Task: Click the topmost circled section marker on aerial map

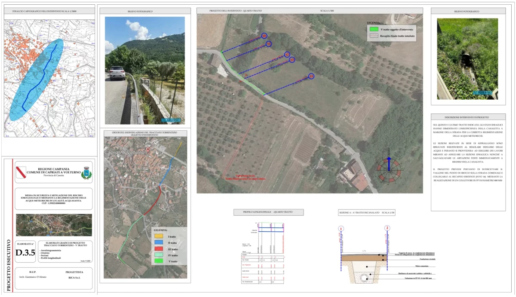Action: tap(264, 36)
